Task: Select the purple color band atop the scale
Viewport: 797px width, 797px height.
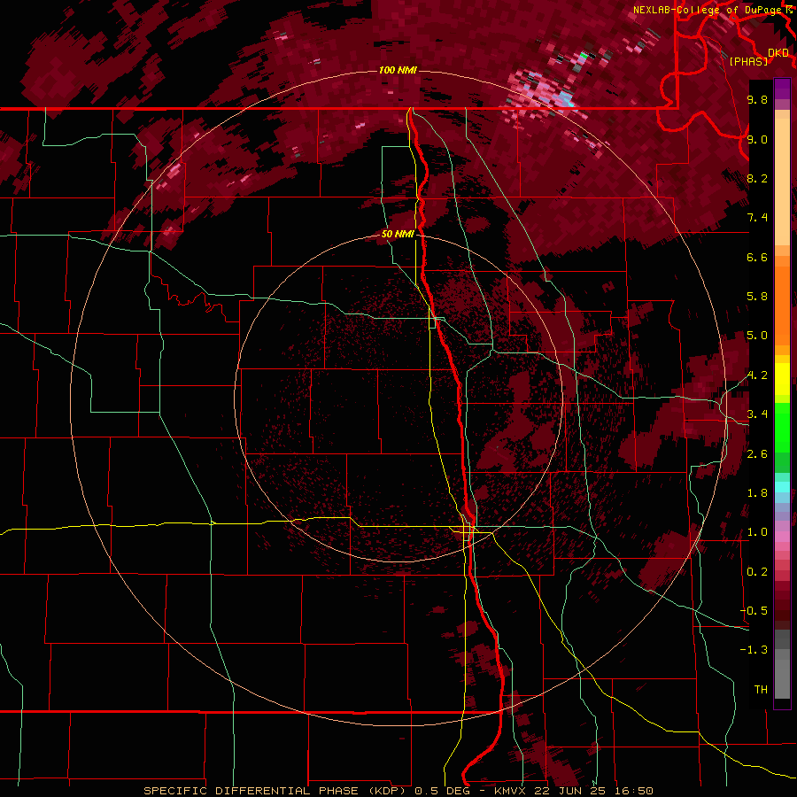Action: tap(782, 89)
